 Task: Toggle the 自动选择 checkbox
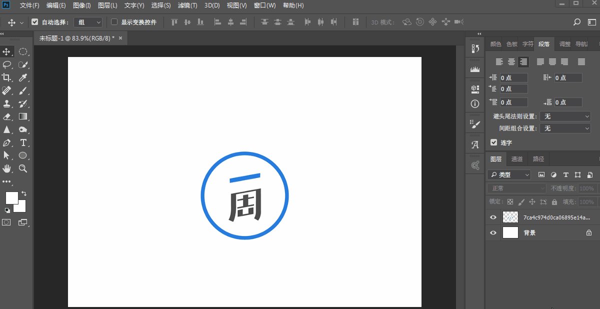34,22
